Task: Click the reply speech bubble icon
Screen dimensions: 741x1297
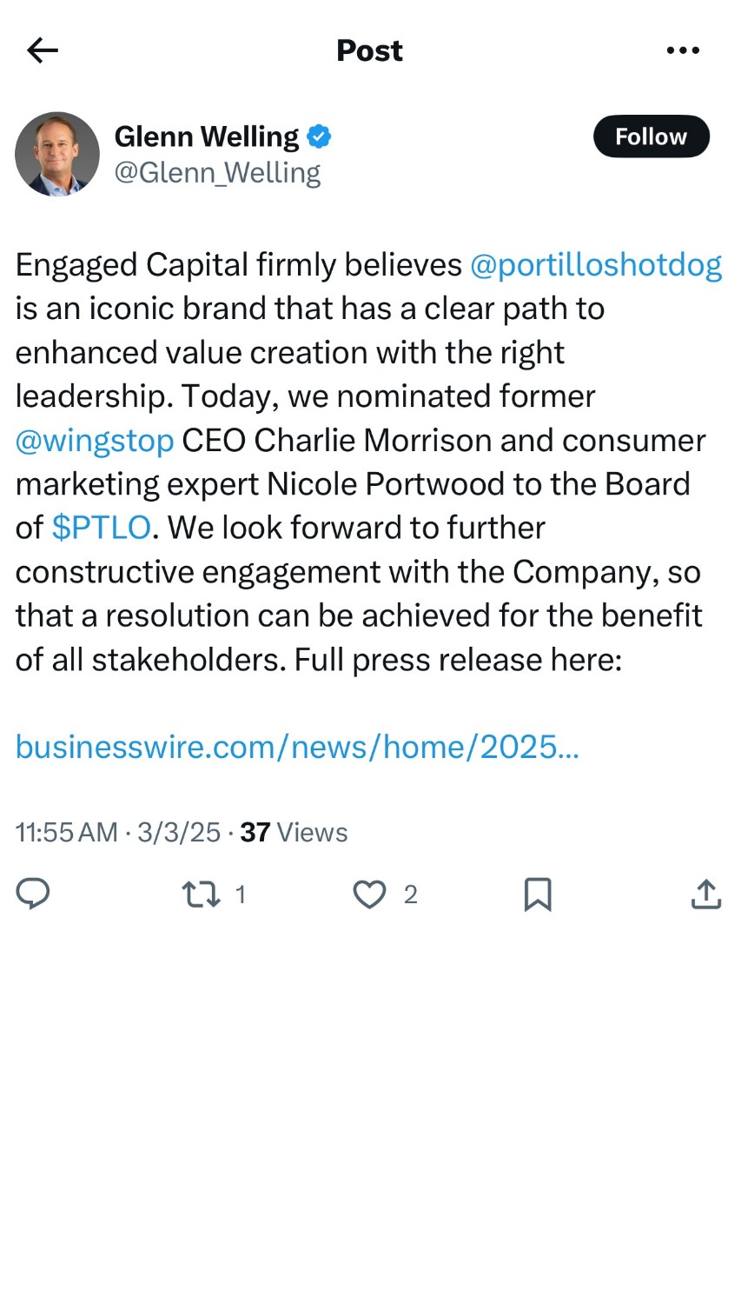Action: tap(34, 894)
